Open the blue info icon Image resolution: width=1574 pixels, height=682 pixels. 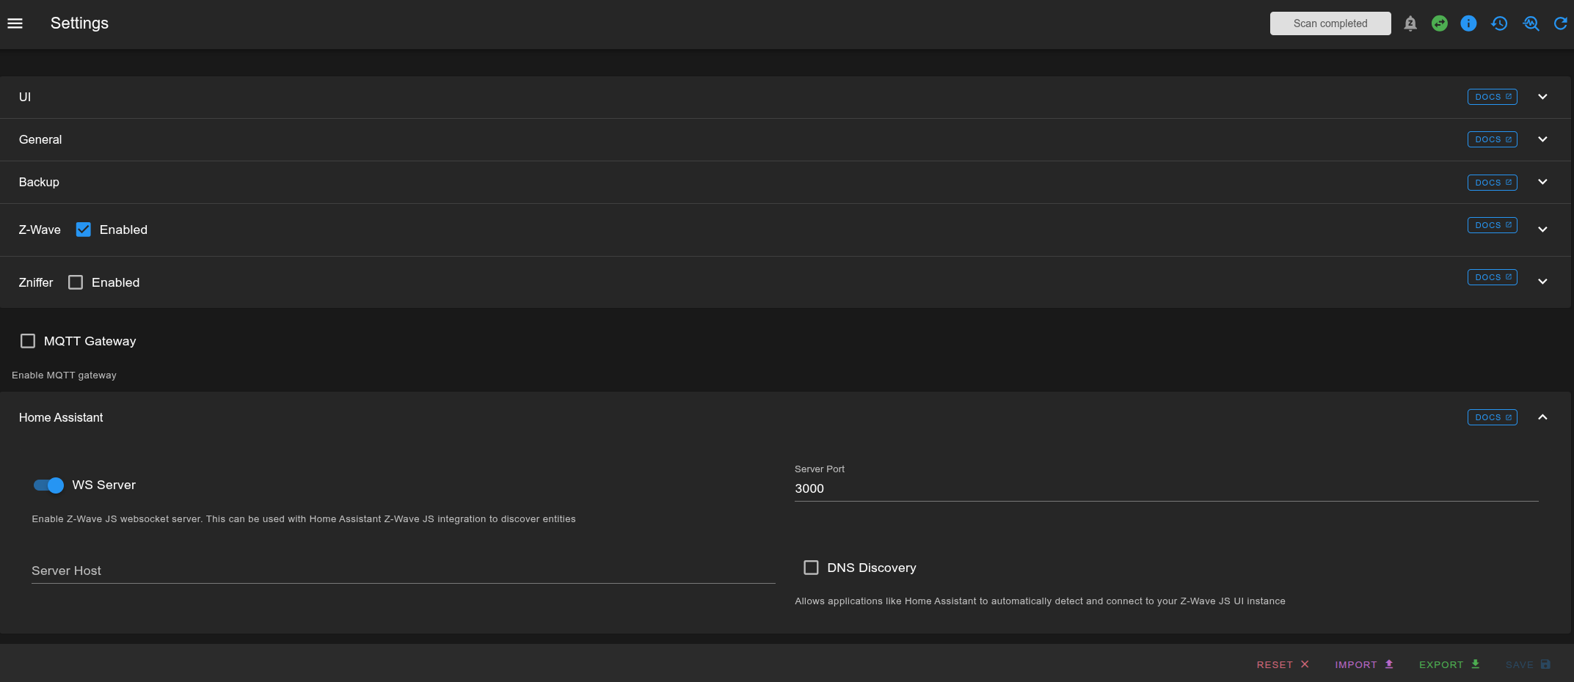pos(1468,23)
